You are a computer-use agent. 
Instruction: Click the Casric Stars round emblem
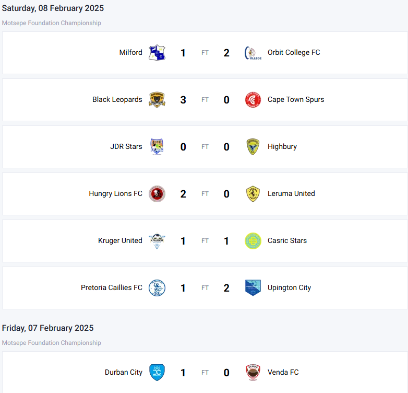pos(253,241)
